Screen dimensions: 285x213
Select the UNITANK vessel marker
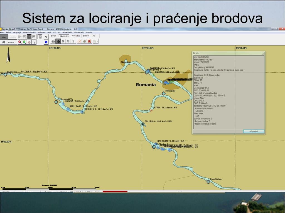click(x=154, y=75)
